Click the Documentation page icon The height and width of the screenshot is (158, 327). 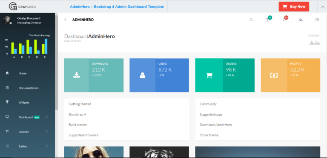(x=7, y=88)
